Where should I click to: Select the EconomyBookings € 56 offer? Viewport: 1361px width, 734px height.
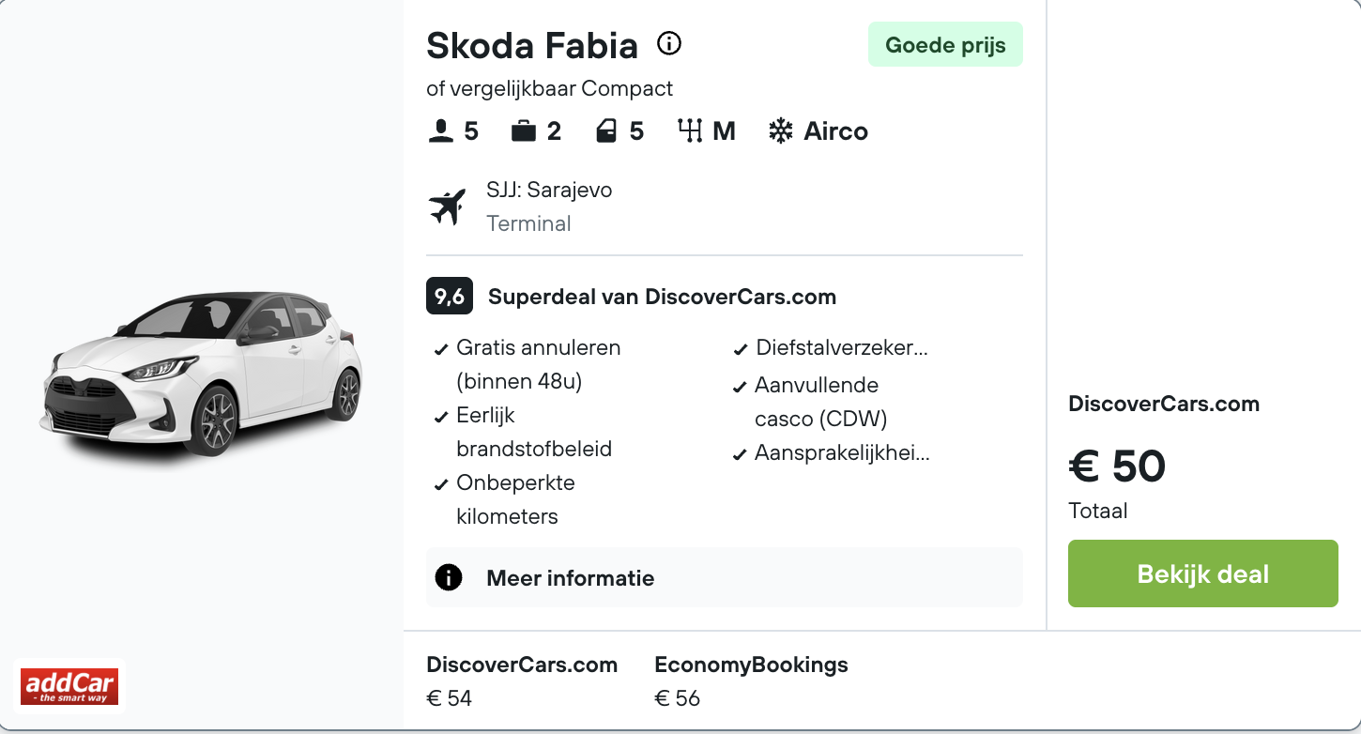pos(751,681)
